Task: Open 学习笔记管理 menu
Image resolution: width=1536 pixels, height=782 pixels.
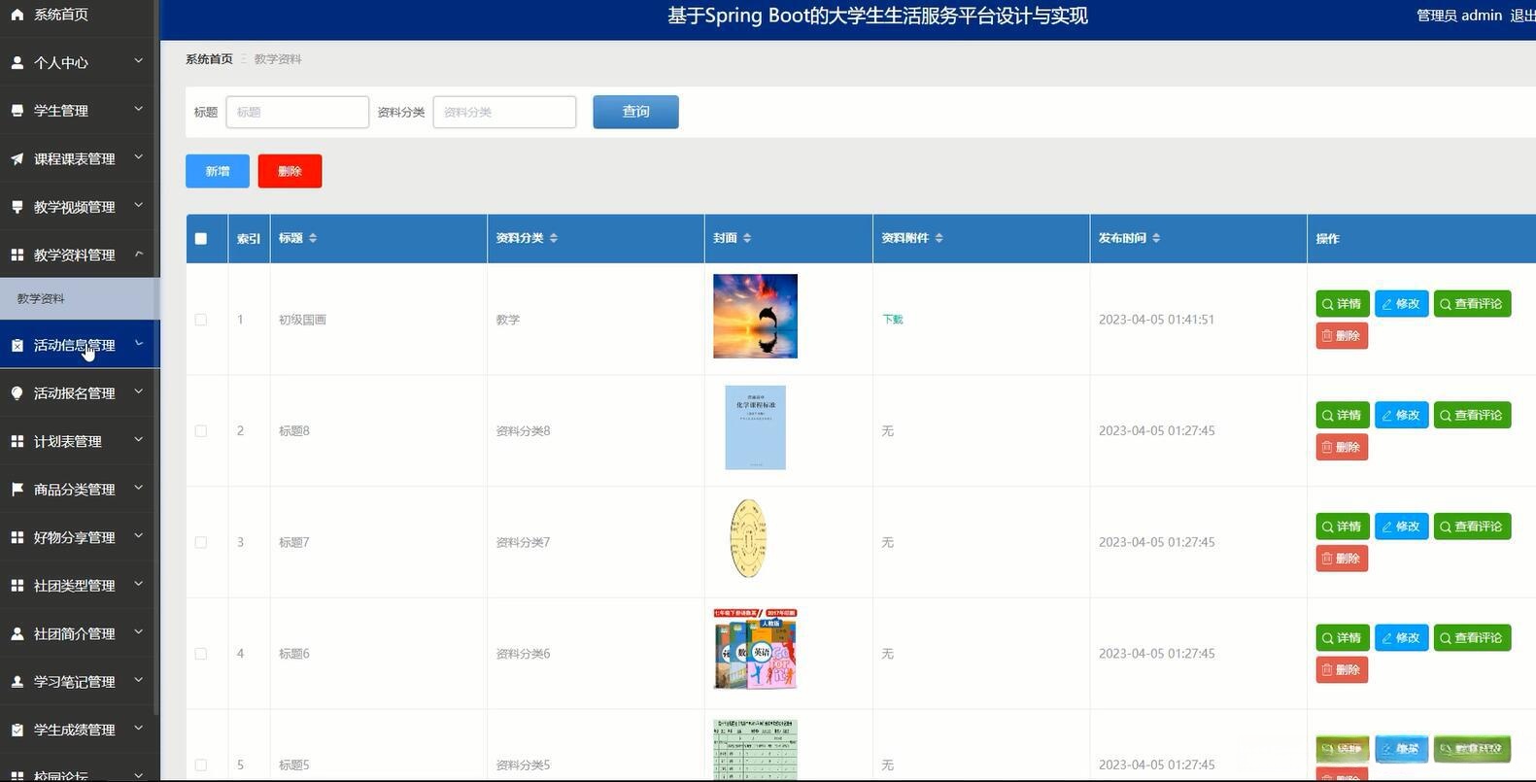Action: [78, 682]
